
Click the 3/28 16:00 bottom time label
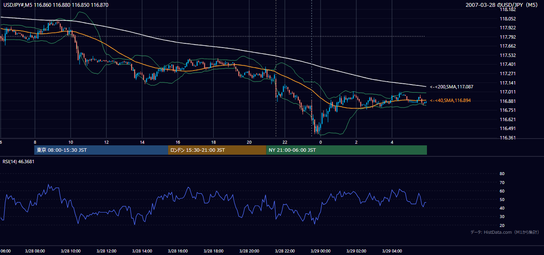click(177, 251)
